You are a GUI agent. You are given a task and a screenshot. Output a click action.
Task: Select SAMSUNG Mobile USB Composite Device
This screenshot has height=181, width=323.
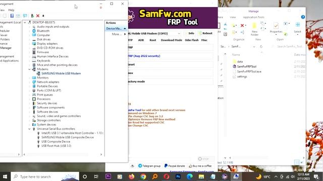click(67, 137)
